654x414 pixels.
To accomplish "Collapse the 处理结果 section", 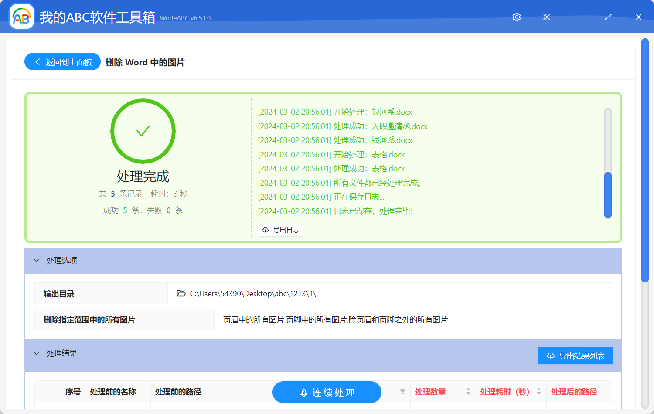I will pyautogui.click(x=37, y=353).
